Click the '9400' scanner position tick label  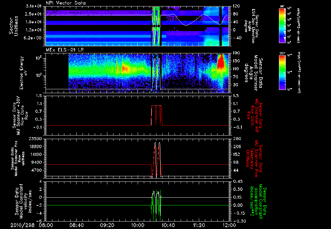point(37,162)
